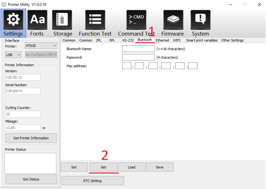The width and height of the screenshot is (268, 189).
Task: Open the System alert icon
Action: point(200,20)
